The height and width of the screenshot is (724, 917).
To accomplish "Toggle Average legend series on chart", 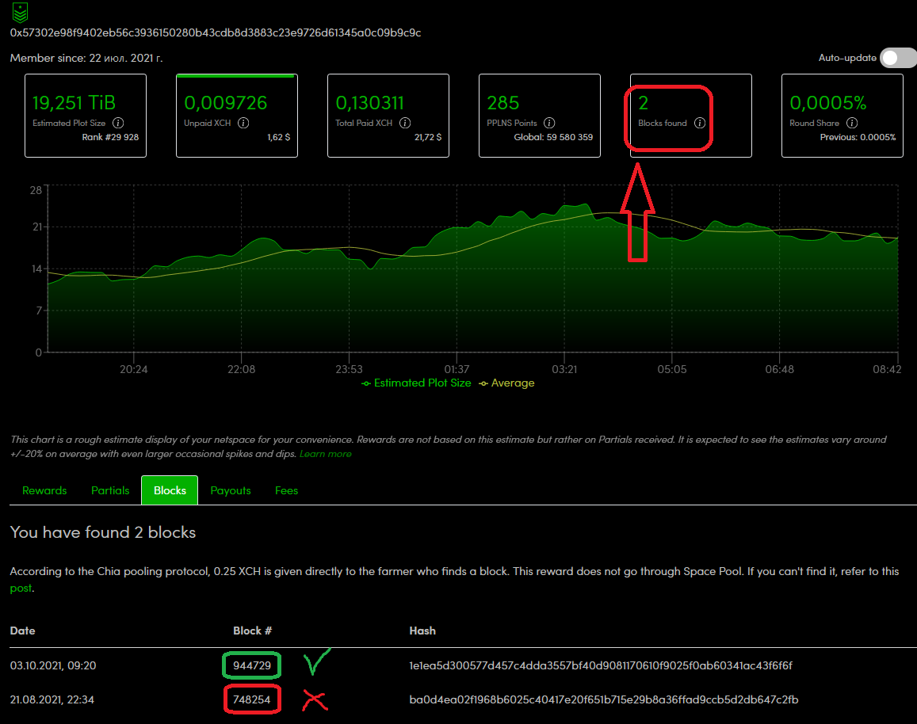I will (x=506, y=383).
